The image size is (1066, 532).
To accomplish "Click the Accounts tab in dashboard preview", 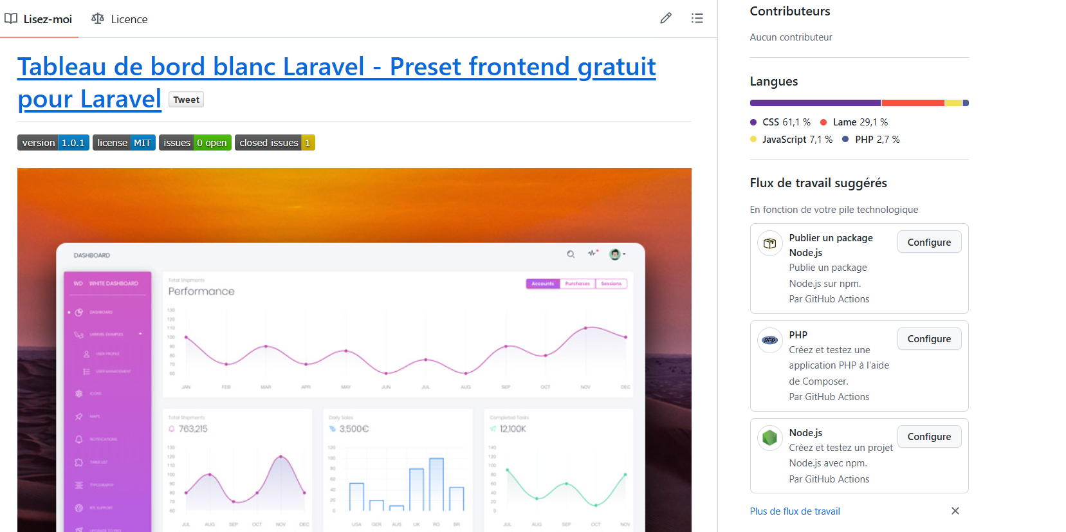I will pyautogui.click(x=542, y=284).
